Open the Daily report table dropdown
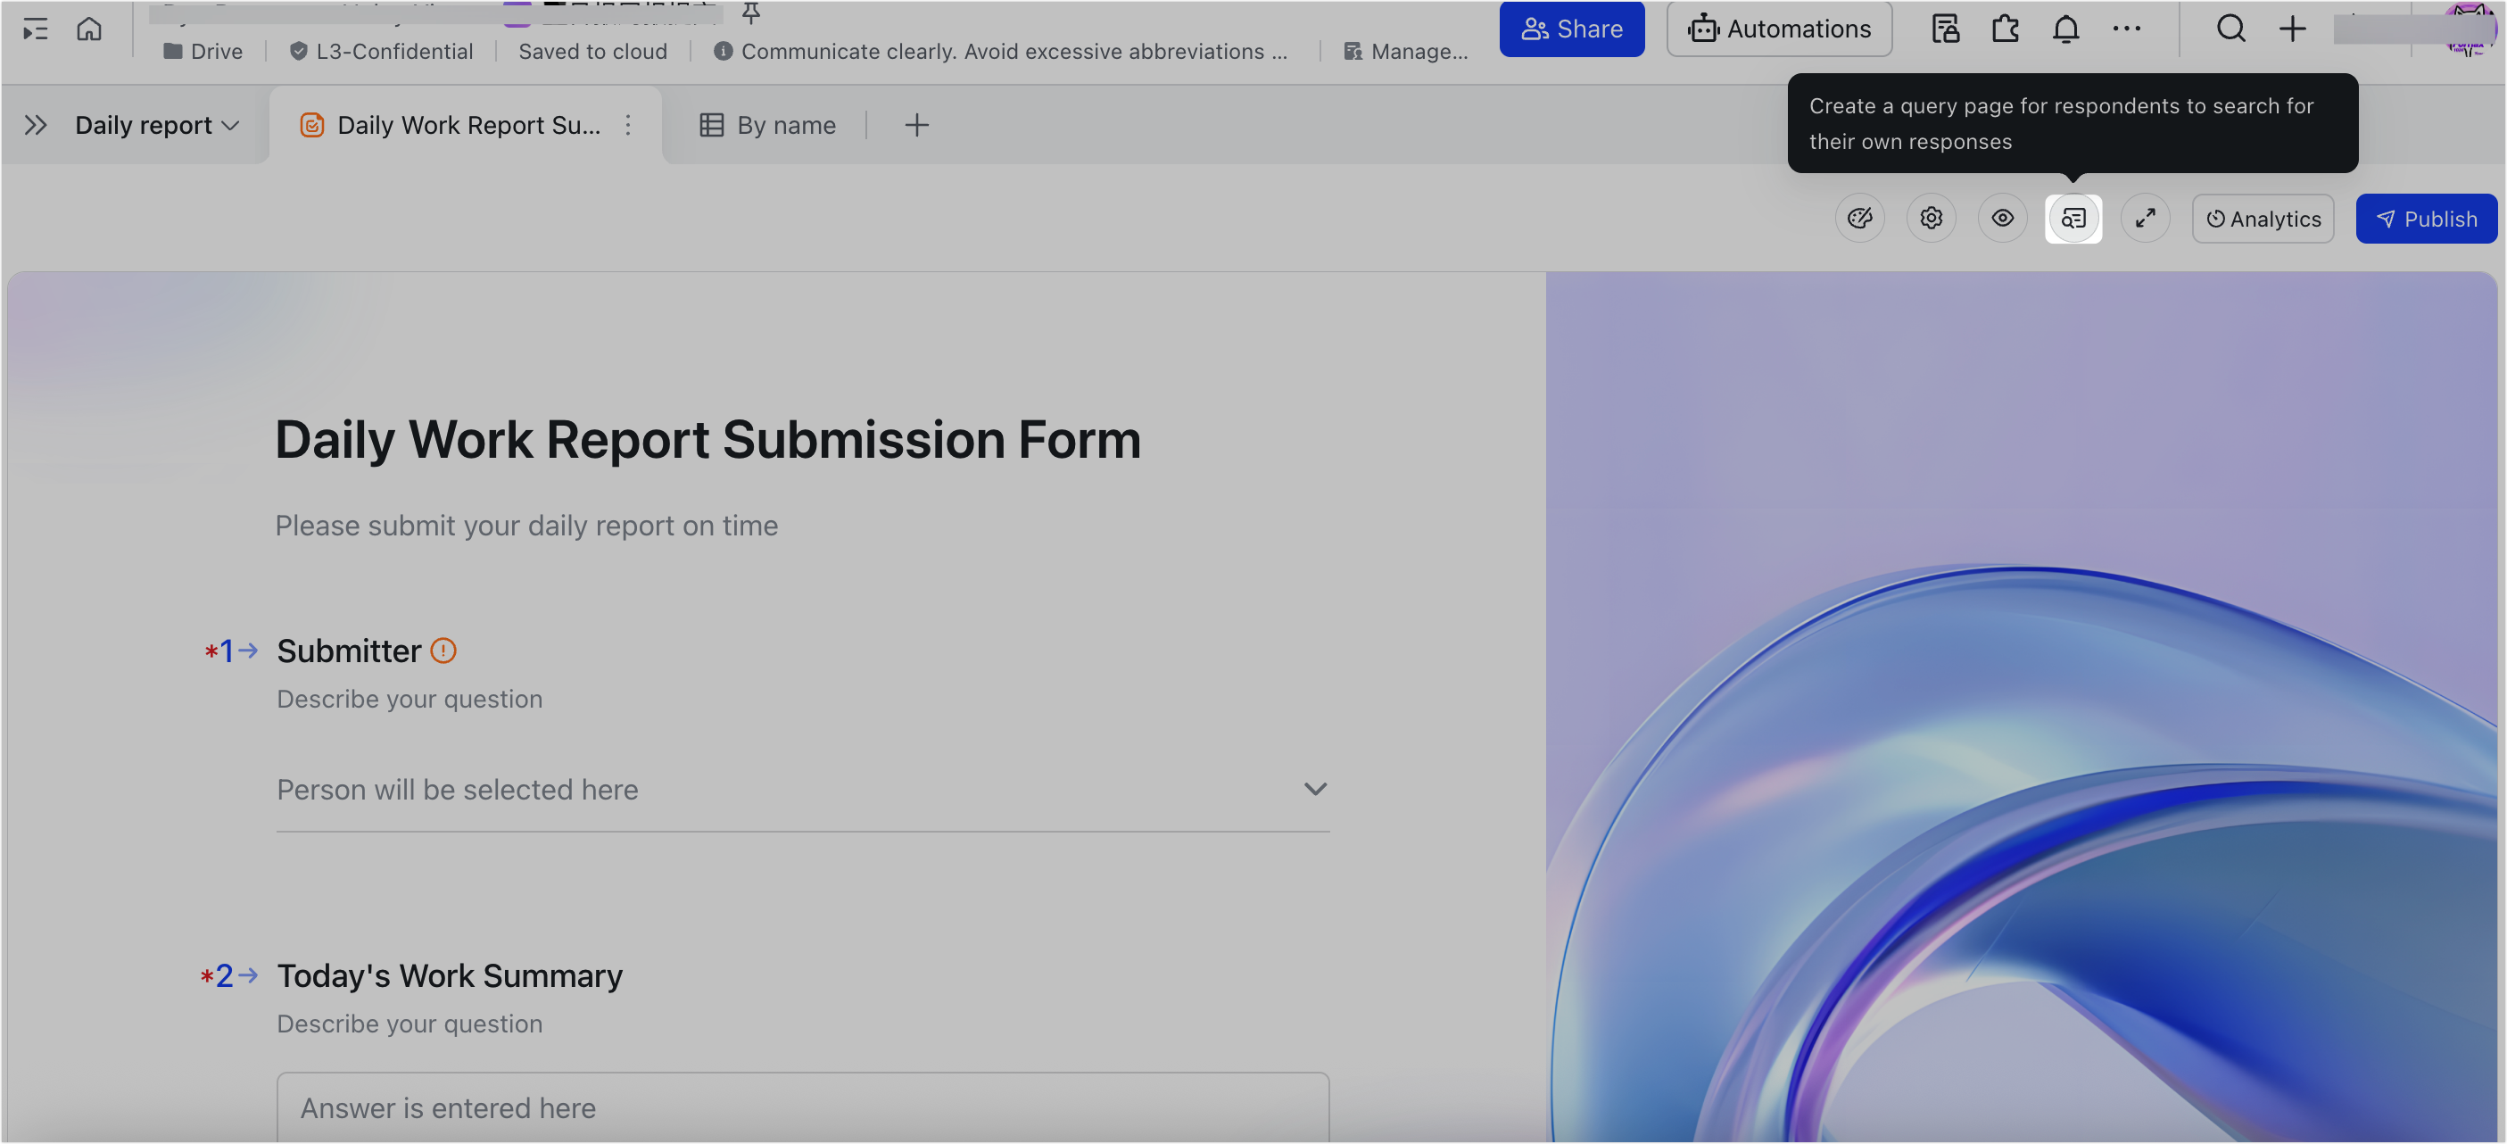This screenshot has width=2507, height=1144. coord(157,126)
